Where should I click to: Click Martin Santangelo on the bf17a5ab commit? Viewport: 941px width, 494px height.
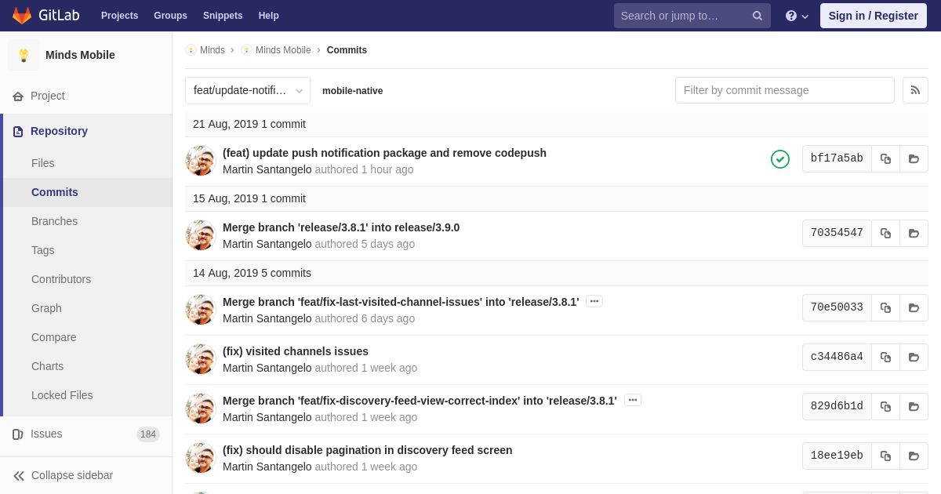(x=267, y=169)
